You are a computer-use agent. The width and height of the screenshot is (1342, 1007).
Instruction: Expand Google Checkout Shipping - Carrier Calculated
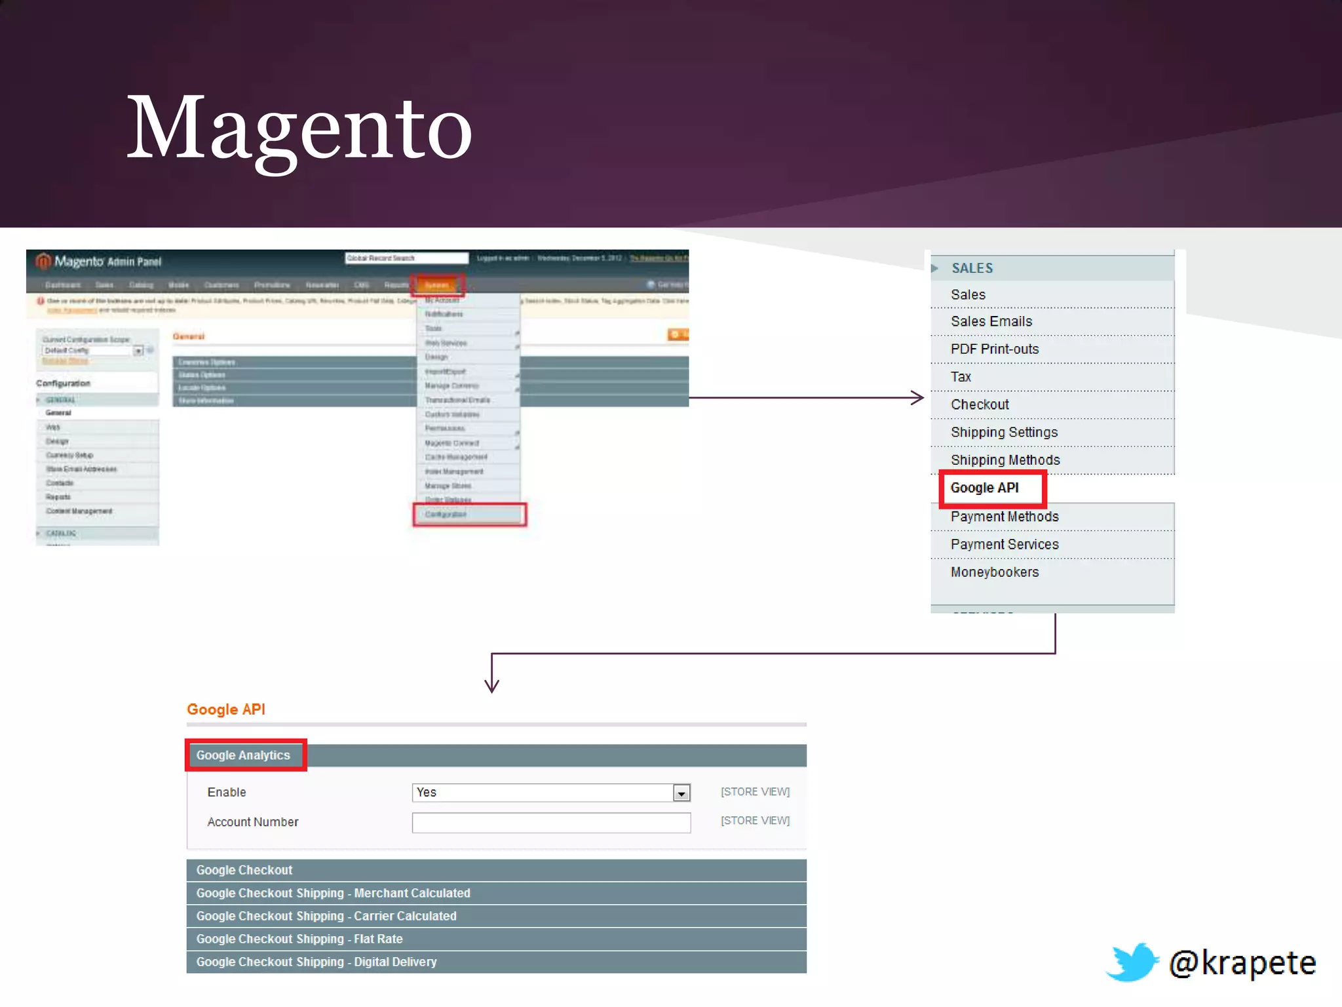496,916
